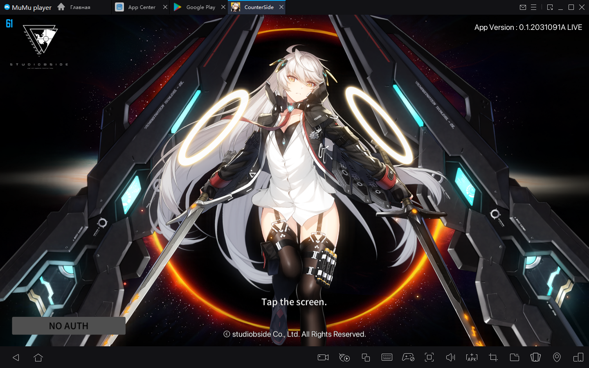
Task: Take a screenshot with the crop icon
Action: pyautogui.click(x=493, y=357)
